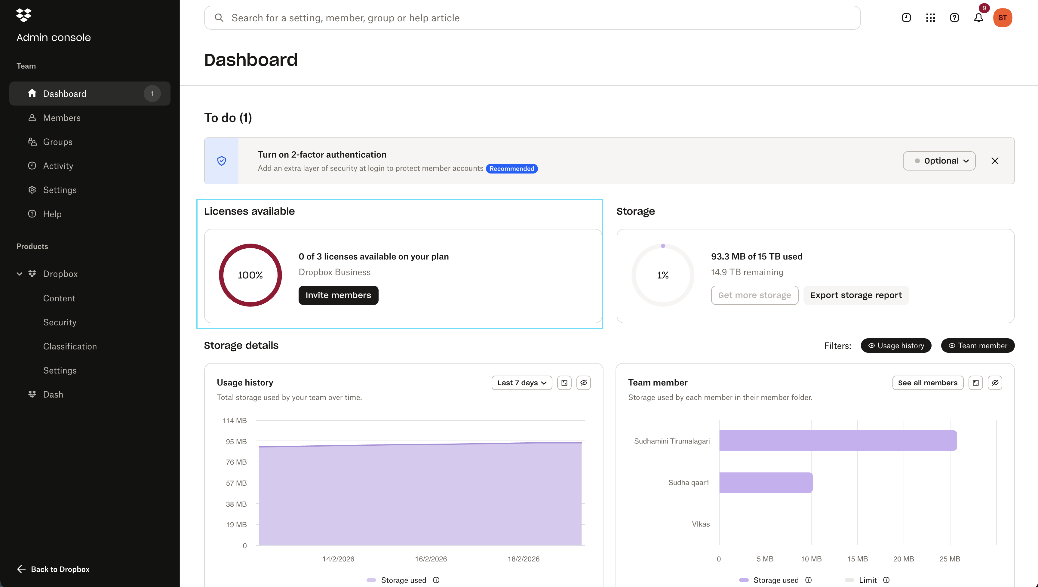
Task: Open Activity in the sidebar
Action: pyautogui.click(x=58, y=166)
